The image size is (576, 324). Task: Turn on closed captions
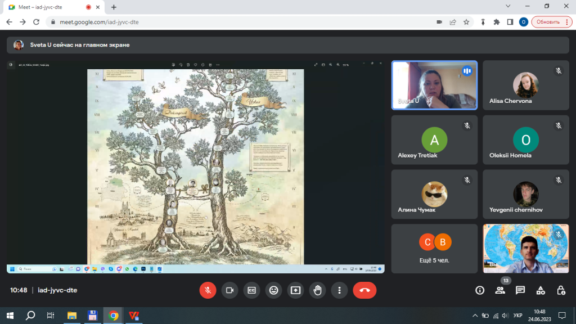[x=251, y=290]
